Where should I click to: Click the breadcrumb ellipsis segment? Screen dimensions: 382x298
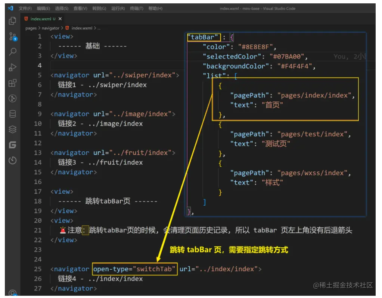click(x=99, y=28)
